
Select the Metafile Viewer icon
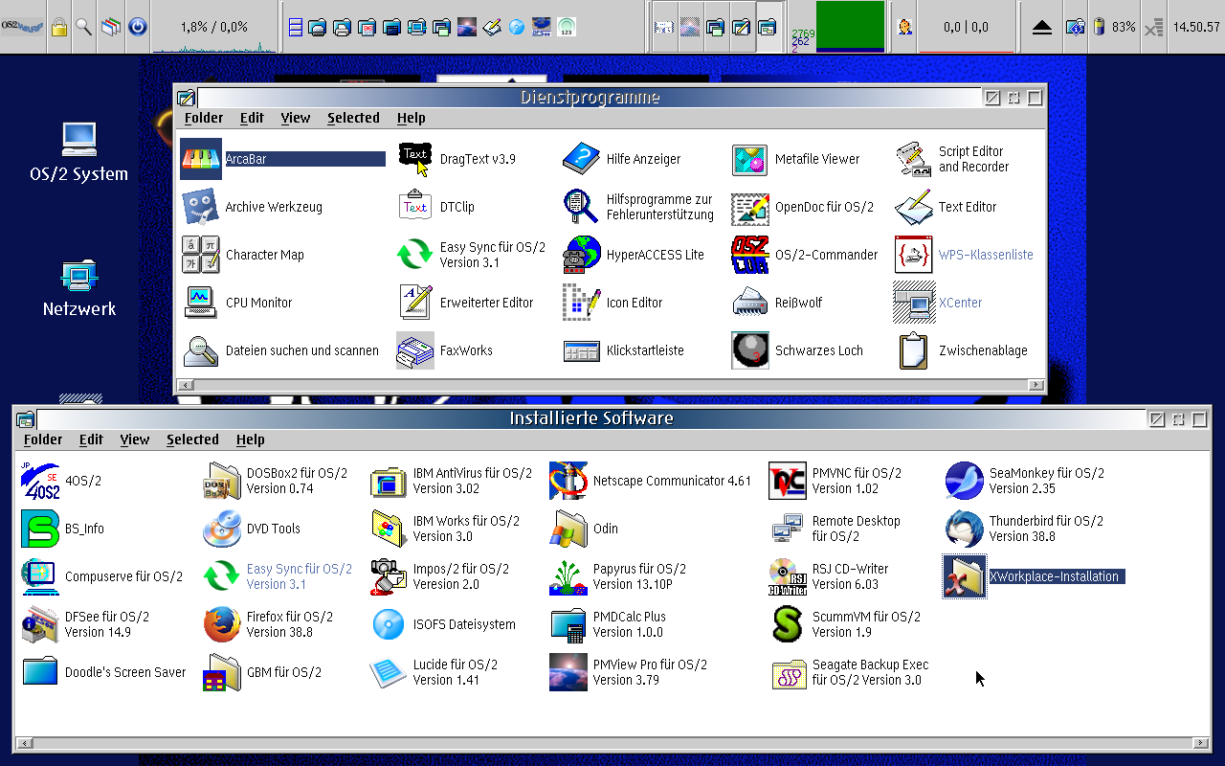(x=750, y=159)
